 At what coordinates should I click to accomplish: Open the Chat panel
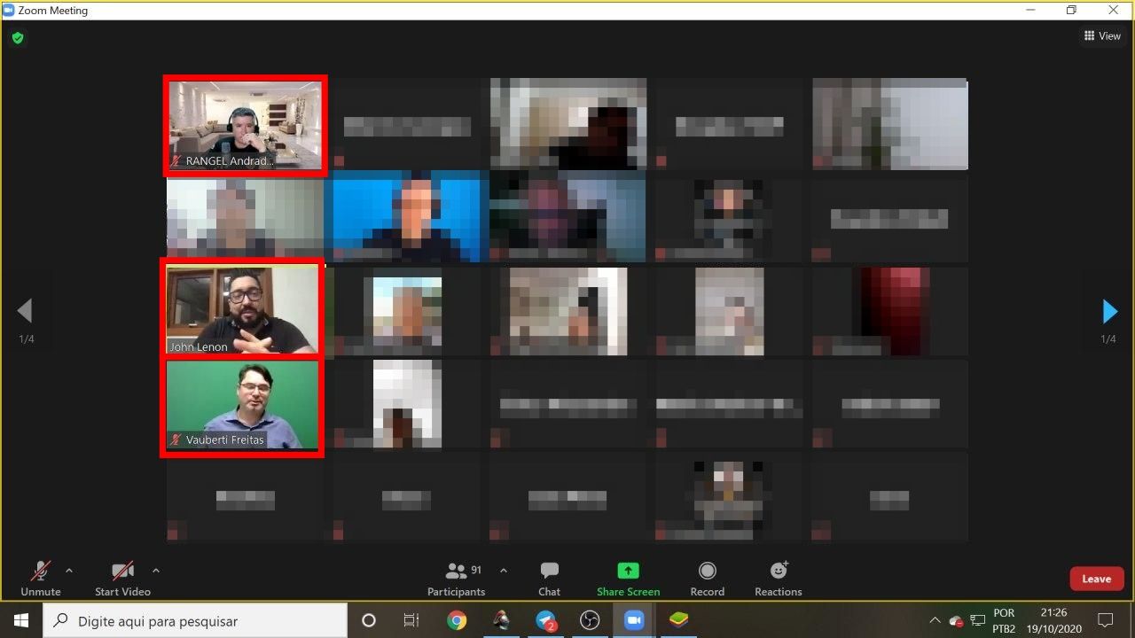click(549, 579)
